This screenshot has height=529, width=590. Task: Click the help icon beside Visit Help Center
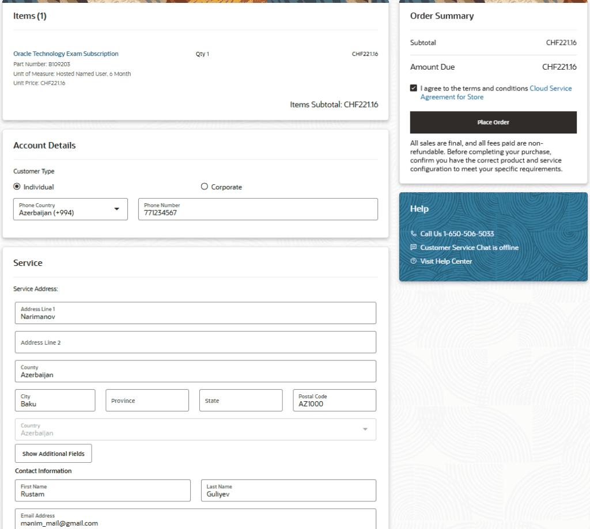[x=413, y=261]
